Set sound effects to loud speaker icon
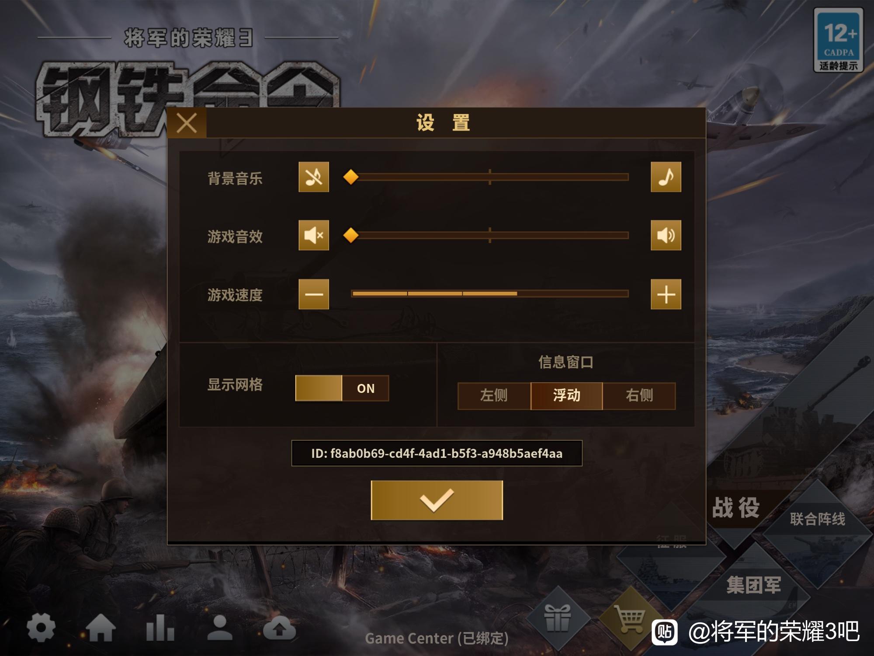The width and height of the screenshot is (874, 656). [x=666, y=235]
